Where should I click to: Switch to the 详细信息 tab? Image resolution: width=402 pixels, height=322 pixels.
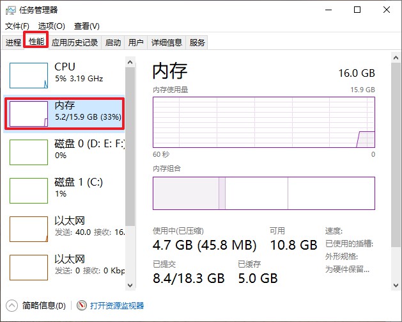pyautogui.click(x=167, y=42)
